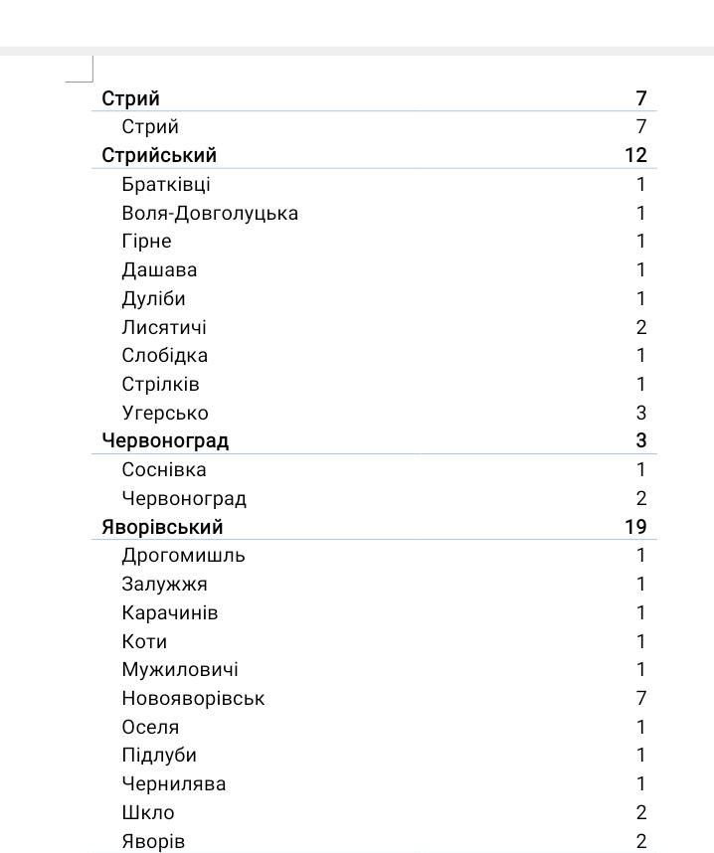Click the Угерсько entry

165,414
